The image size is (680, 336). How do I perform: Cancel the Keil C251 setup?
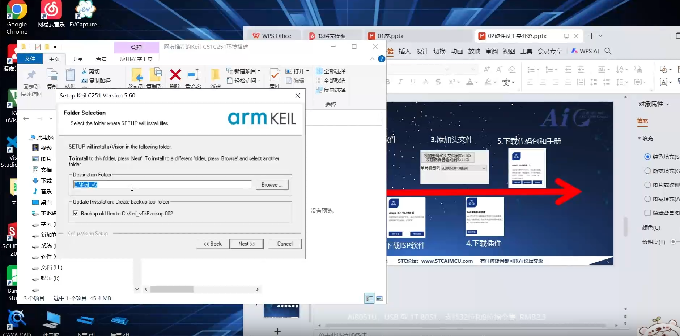pos(285,244)
